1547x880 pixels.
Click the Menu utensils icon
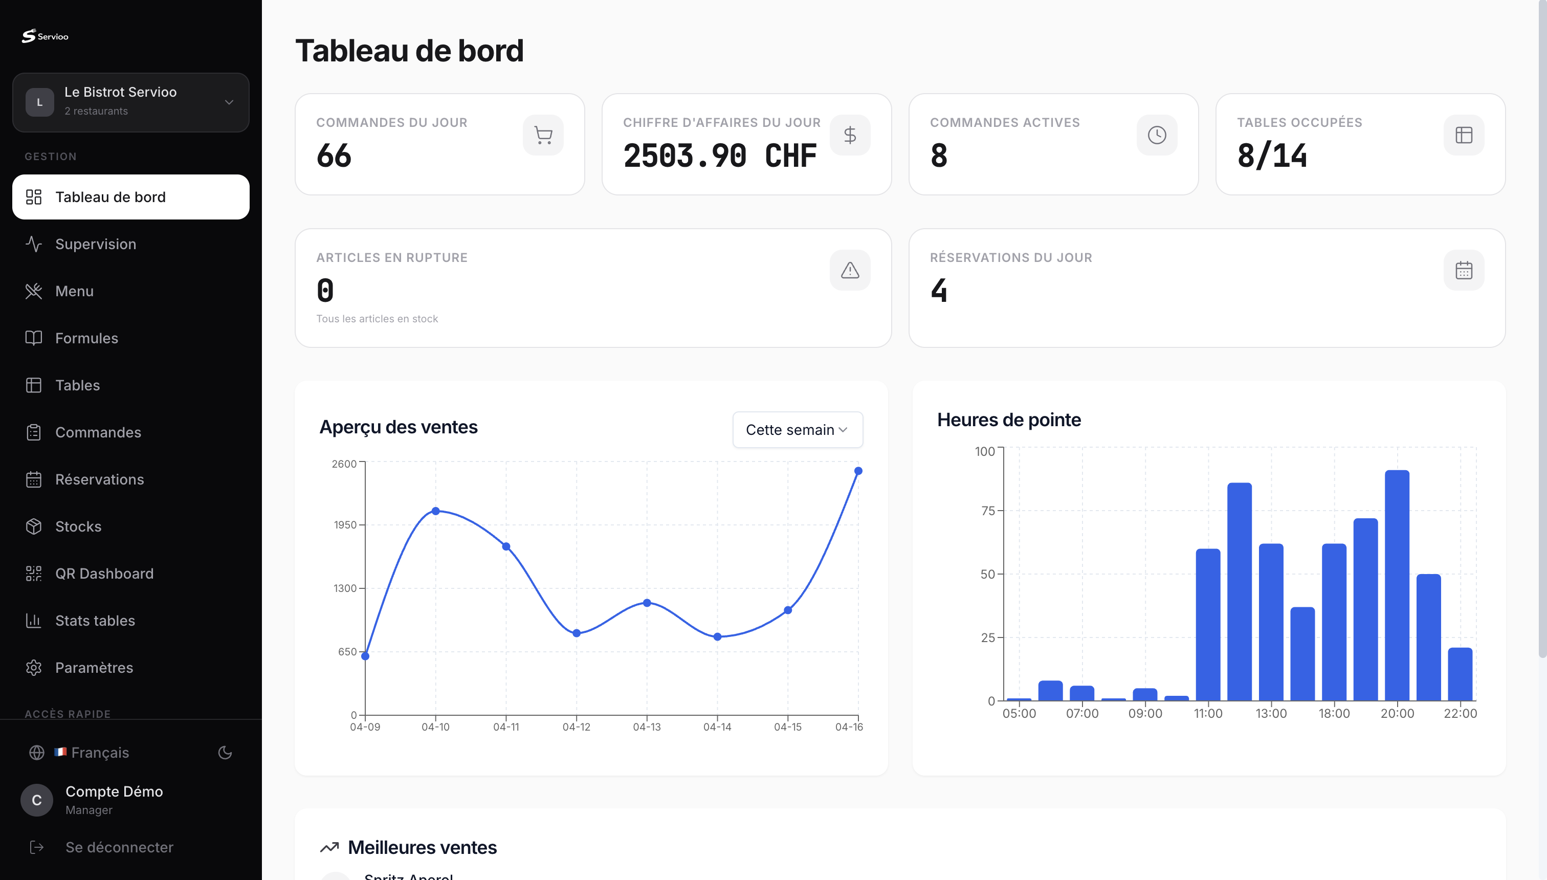pyautogui.click(x=34, y=291)
